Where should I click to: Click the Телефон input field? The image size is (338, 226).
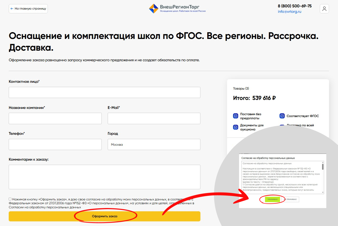coord(55,144)
